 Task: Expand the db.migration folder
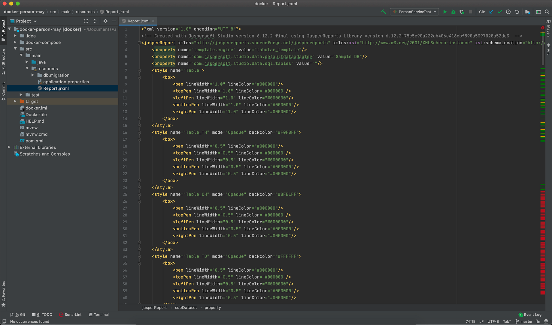33,75
